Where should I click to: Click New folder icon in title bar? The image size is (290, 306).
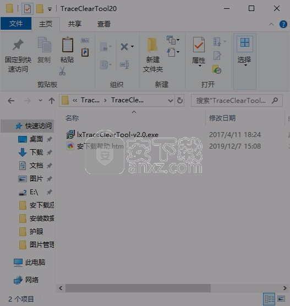40,9
